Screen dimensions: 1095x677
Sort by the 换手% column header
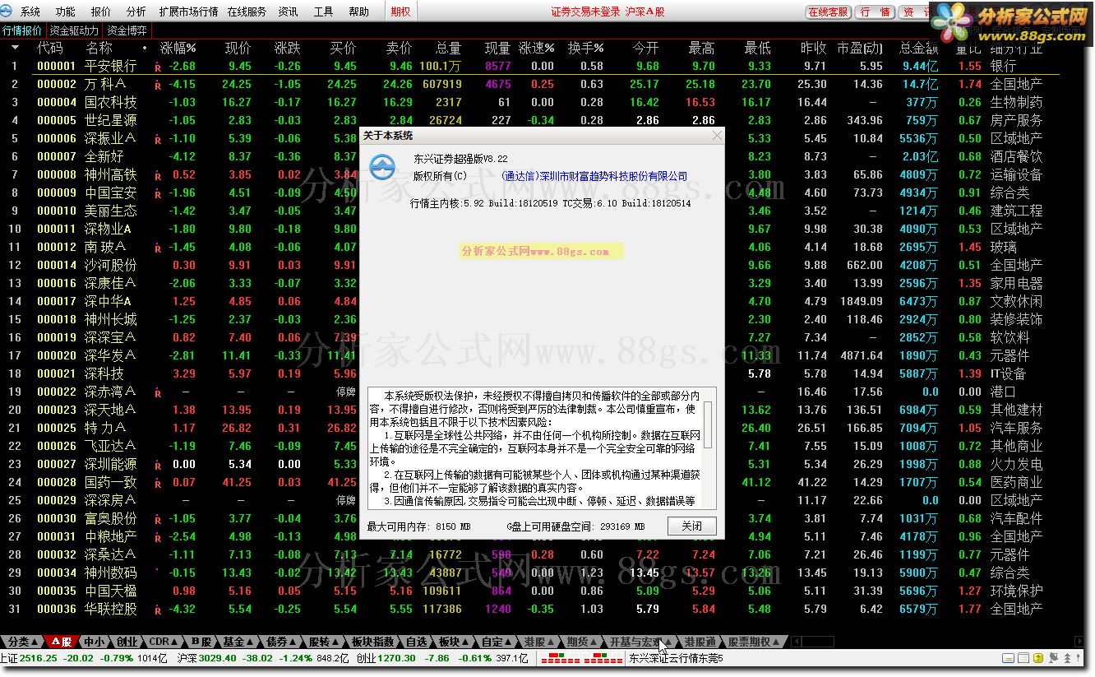point(585,49)
